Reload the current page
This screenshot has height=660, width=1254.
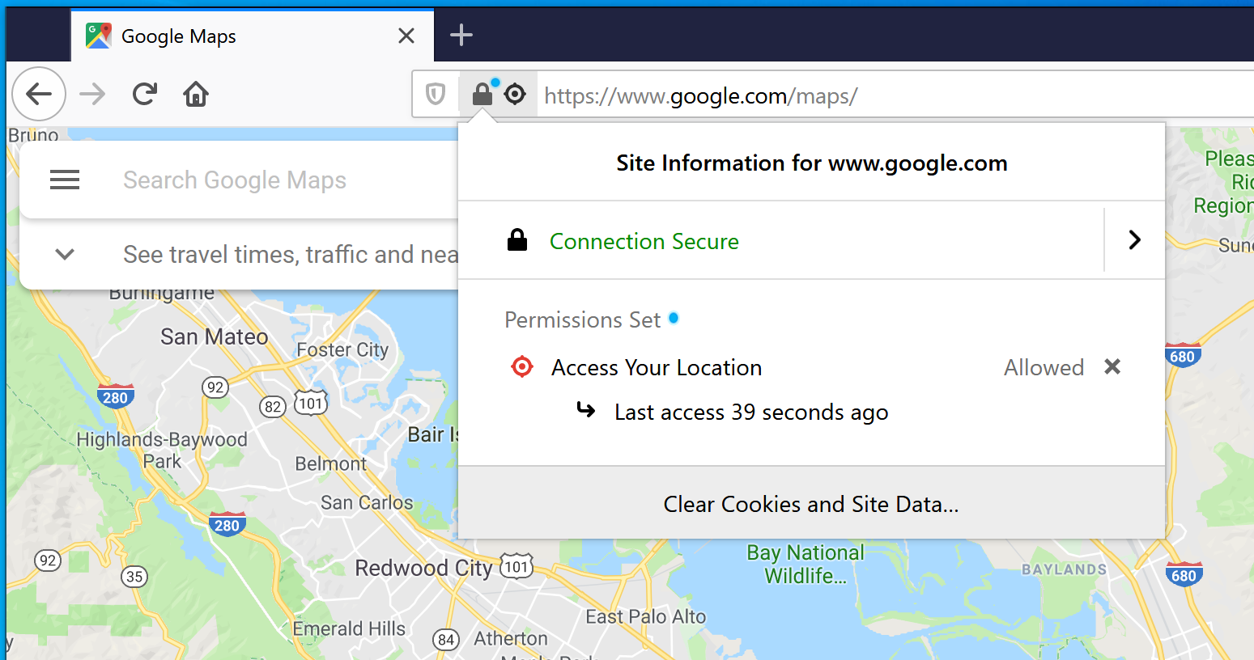[x=145, y=95]
